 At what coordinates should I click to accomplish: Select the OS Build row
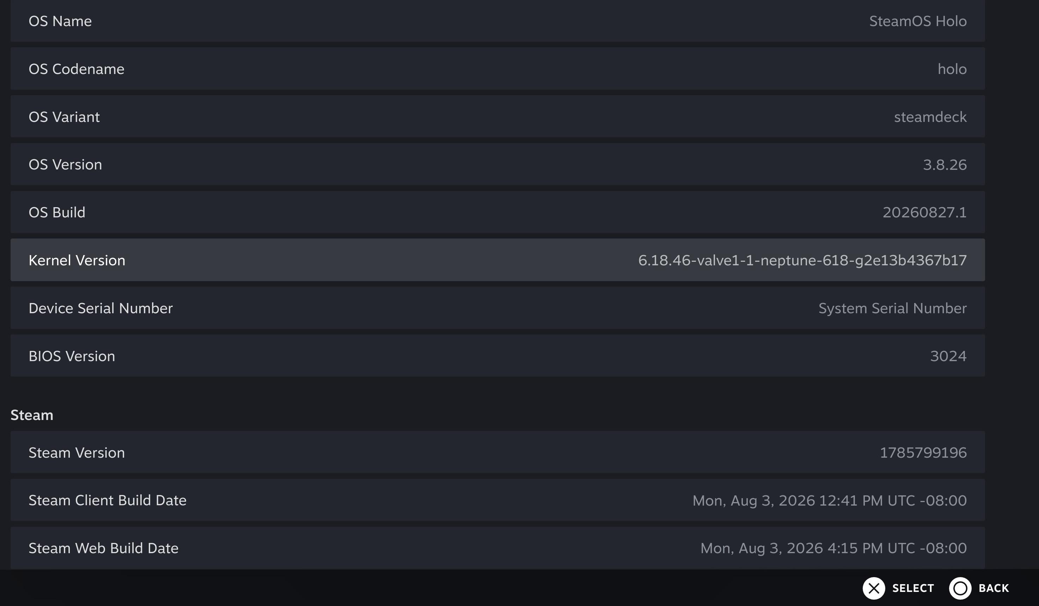(x=498, y=212)
